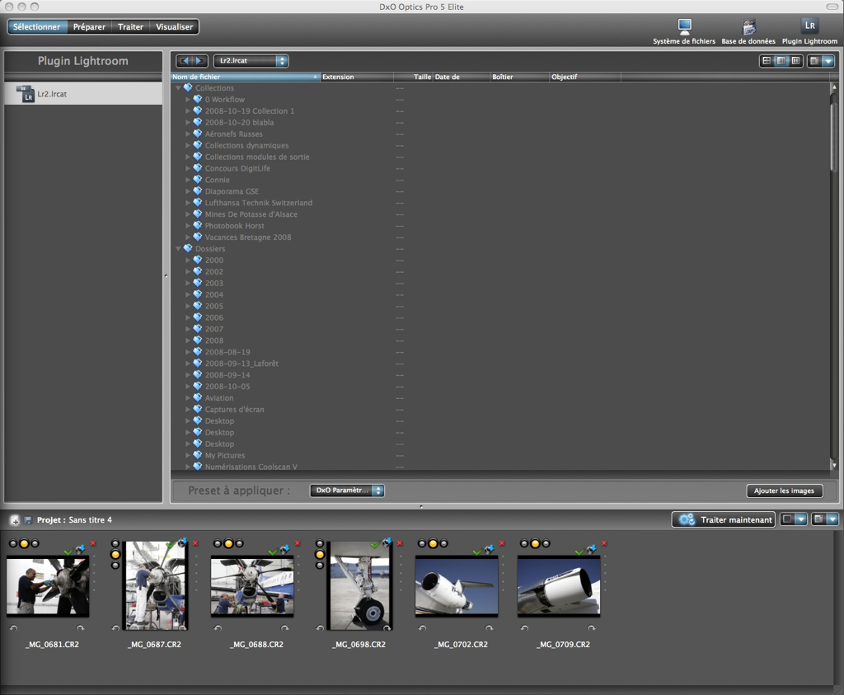Switch to two-column view
This screenshot has height=695, width=844.
795,61
